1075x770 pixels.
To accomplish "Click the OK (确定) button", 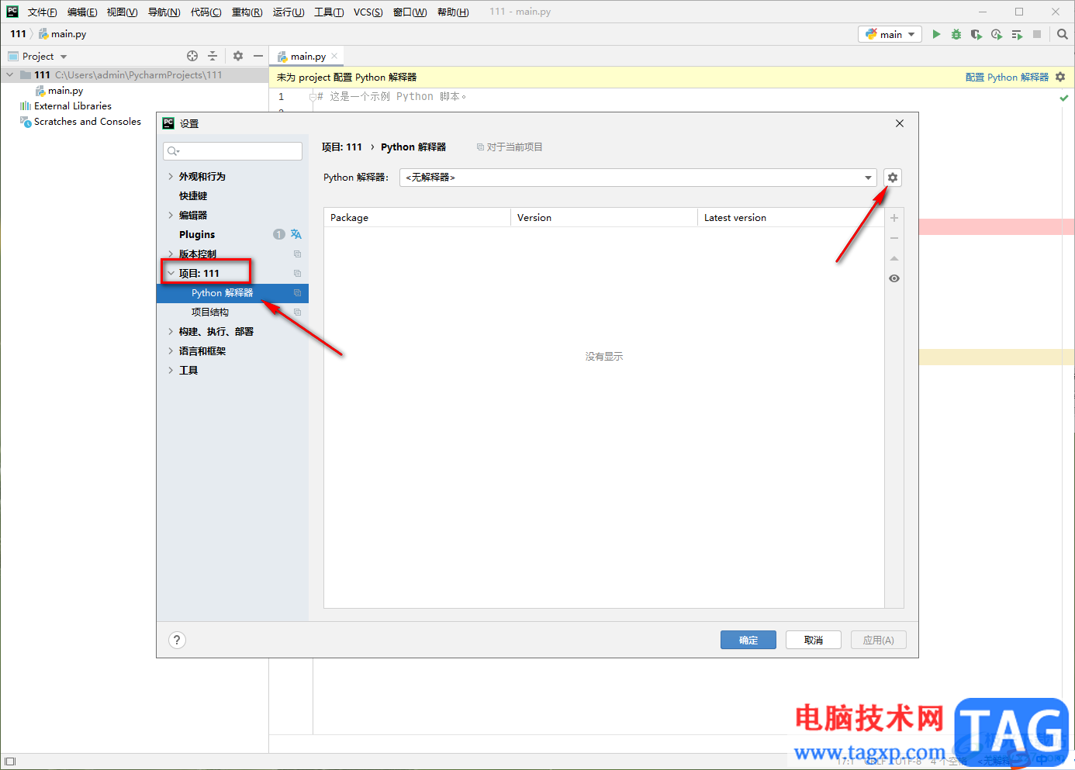I will pos(748,640).
